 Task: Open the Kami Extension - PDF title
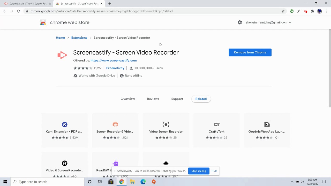(64, 131)
